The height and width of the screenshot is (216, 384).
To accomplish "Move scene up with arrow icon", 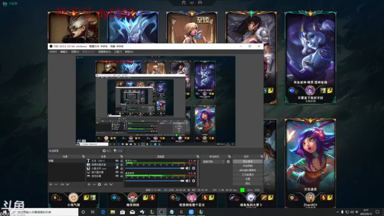I will (62, 184).
